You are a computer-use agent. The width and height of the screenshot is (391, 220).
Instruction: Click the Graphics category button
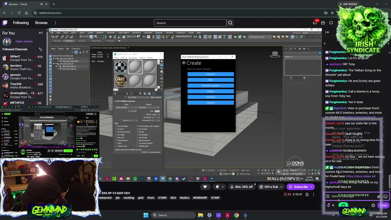click(210, 103)
